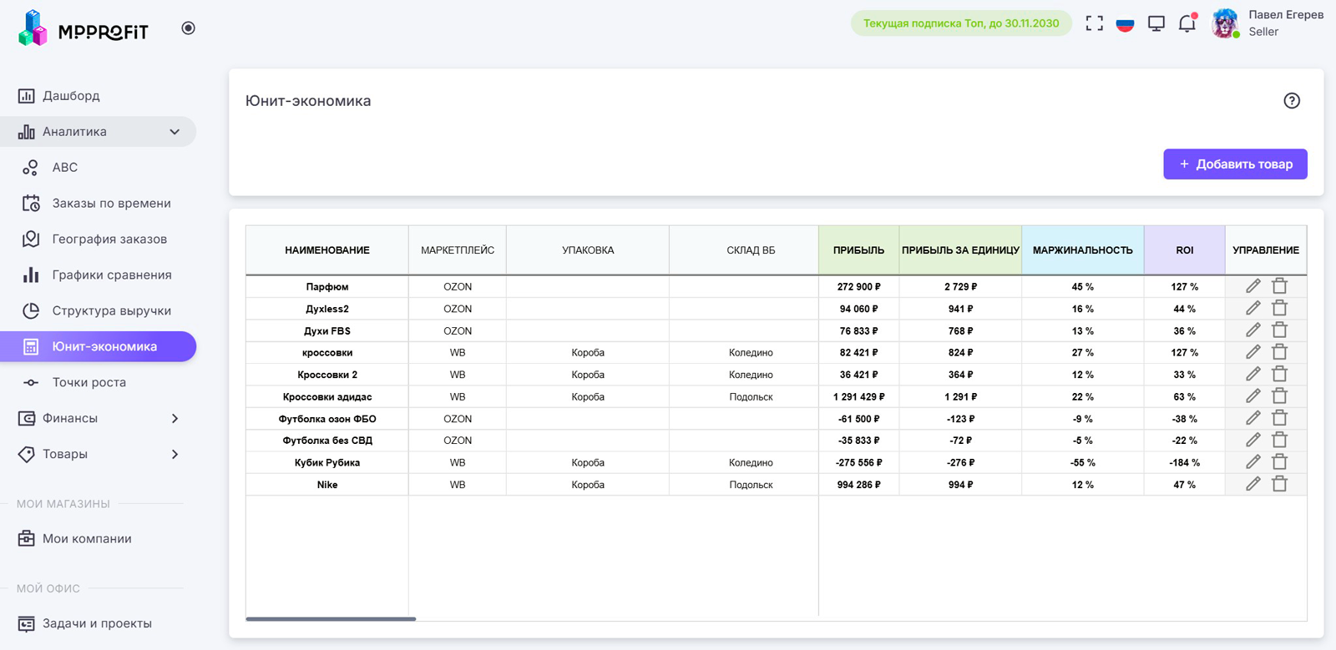1336x650 pixels.
Task: Edit the Парфюм row with the pencil icon
Action: [1252, 286]
